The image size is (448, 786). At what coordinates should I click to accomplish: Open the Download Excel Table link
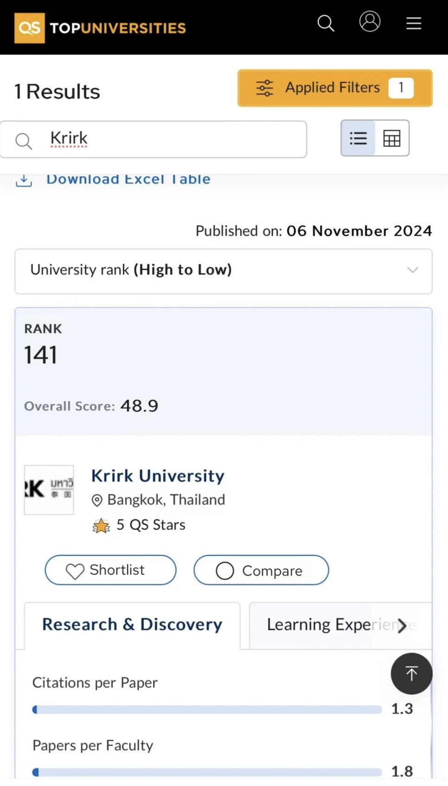tap(128, 179)
